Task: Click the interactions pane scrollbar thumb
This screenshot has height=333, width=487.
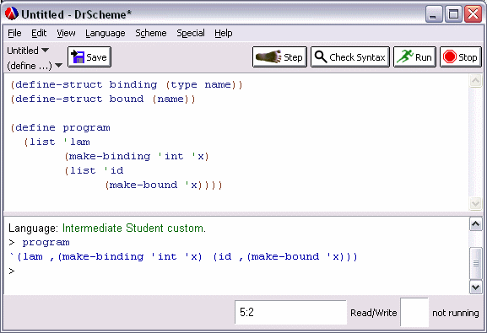Action: tap(475, 263)
